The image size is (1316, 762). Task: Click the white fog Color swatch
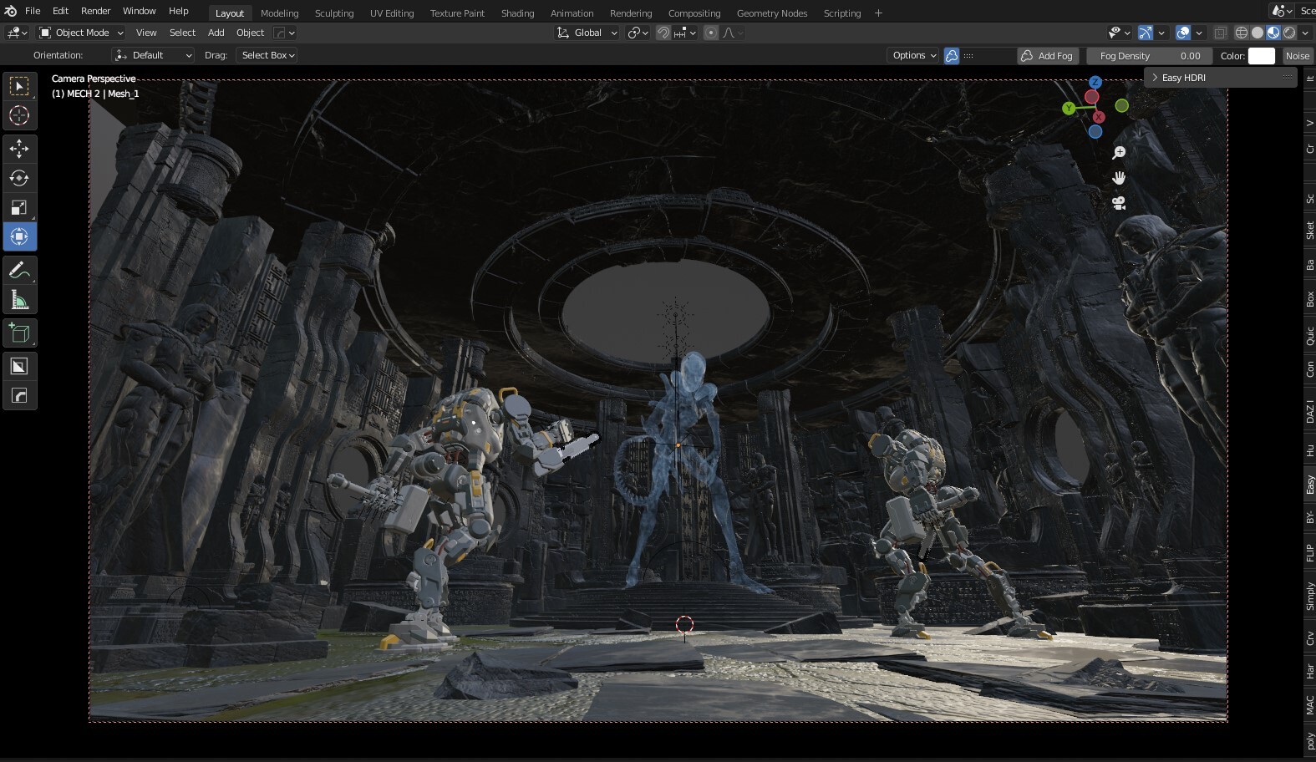(1261, 56)
